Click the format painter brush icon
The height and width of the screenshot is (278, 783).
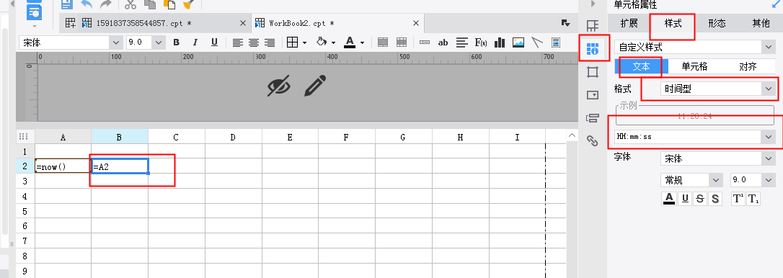pyautogui.click(x=188, y=4)
